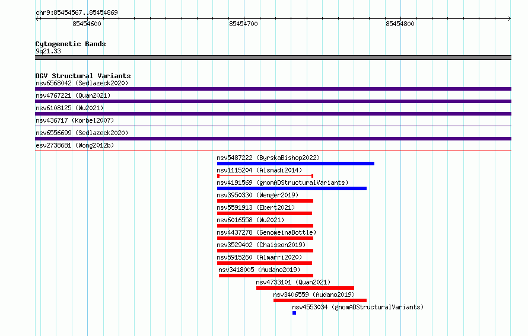This screenshot has height=336, width=528.
Task: Open variant nsv436717 (Korbel2007) label
Action: [x=75, y=120]
